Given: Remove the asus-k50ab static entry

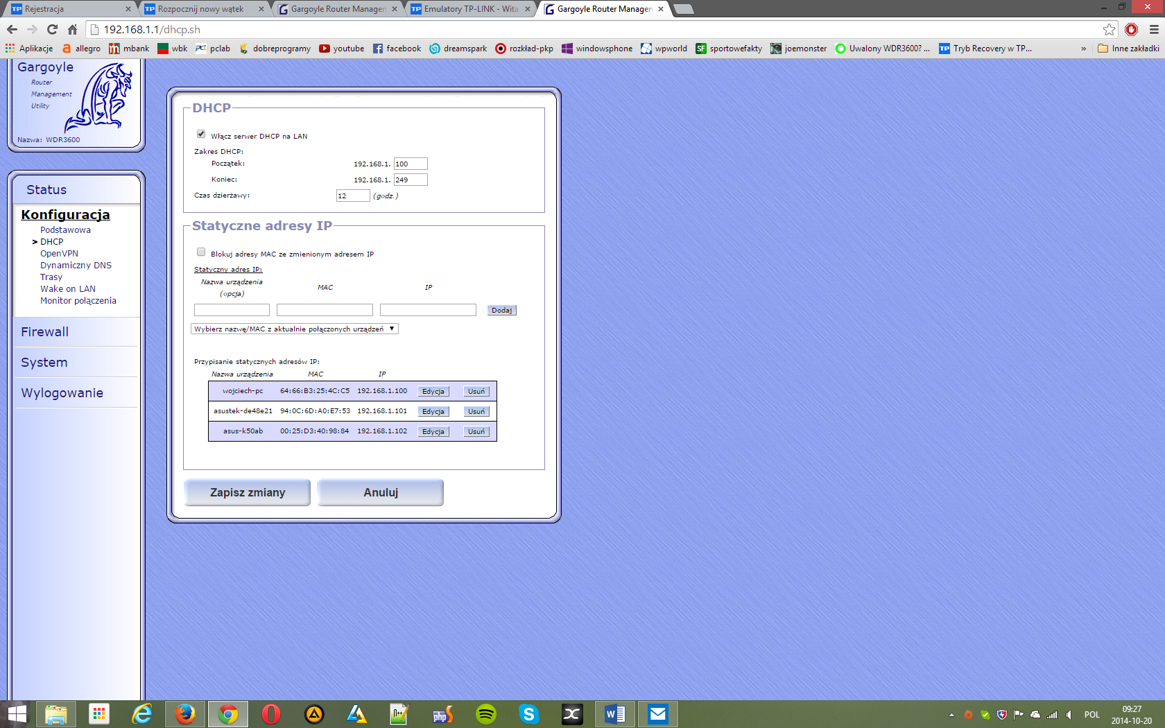Looking at the screenshot, I should click(476, 431).
